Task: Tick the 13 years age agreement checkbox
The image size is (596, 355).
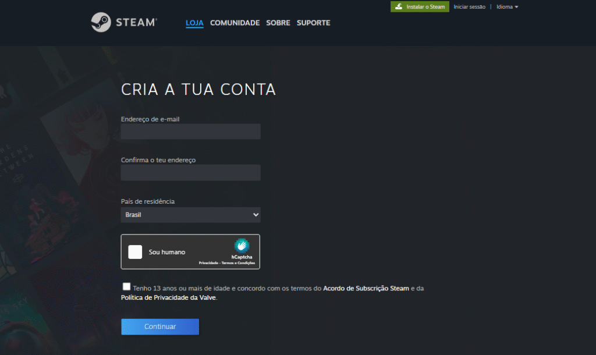Action: click(x=127, y=286)
